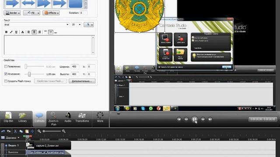Open the Transitions tab
Screen dimensions: 280x157
coord(82,117)
